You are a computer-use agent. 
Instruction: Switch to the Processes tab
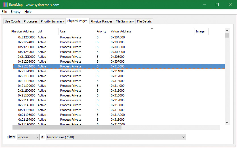[31, 21]
